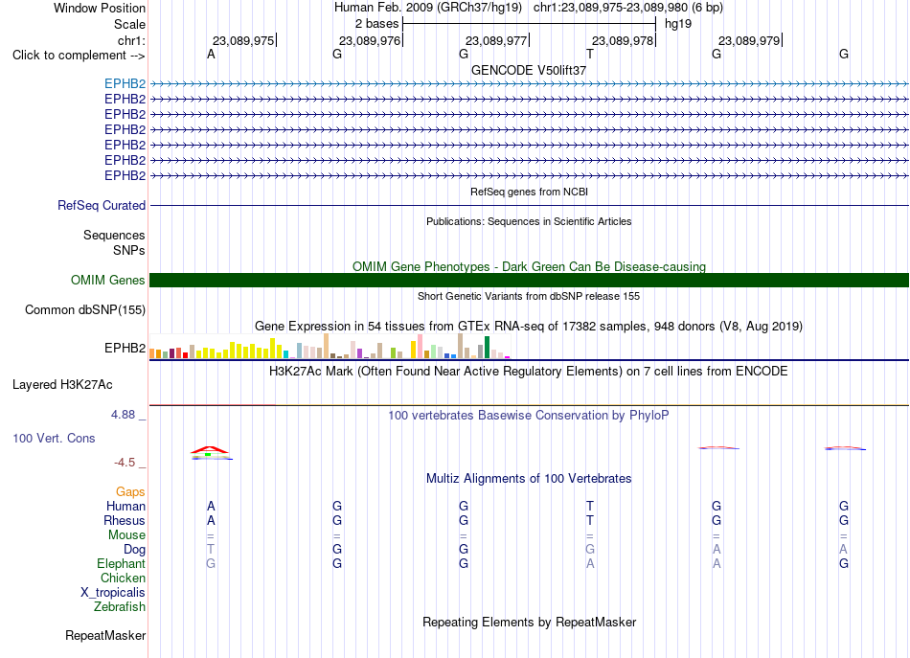Click the SNPs track label
This screenshot has width=910, height=658.
(129, 250)
